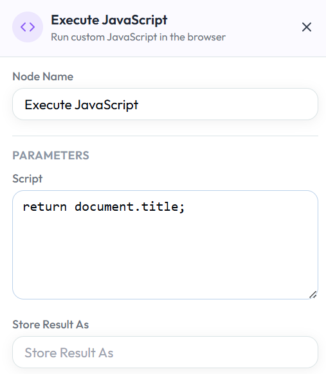The width and height of the screenshot is (326, 374).
Task: Grab the Script textarea resize handle
Action: tap(313, 294)
